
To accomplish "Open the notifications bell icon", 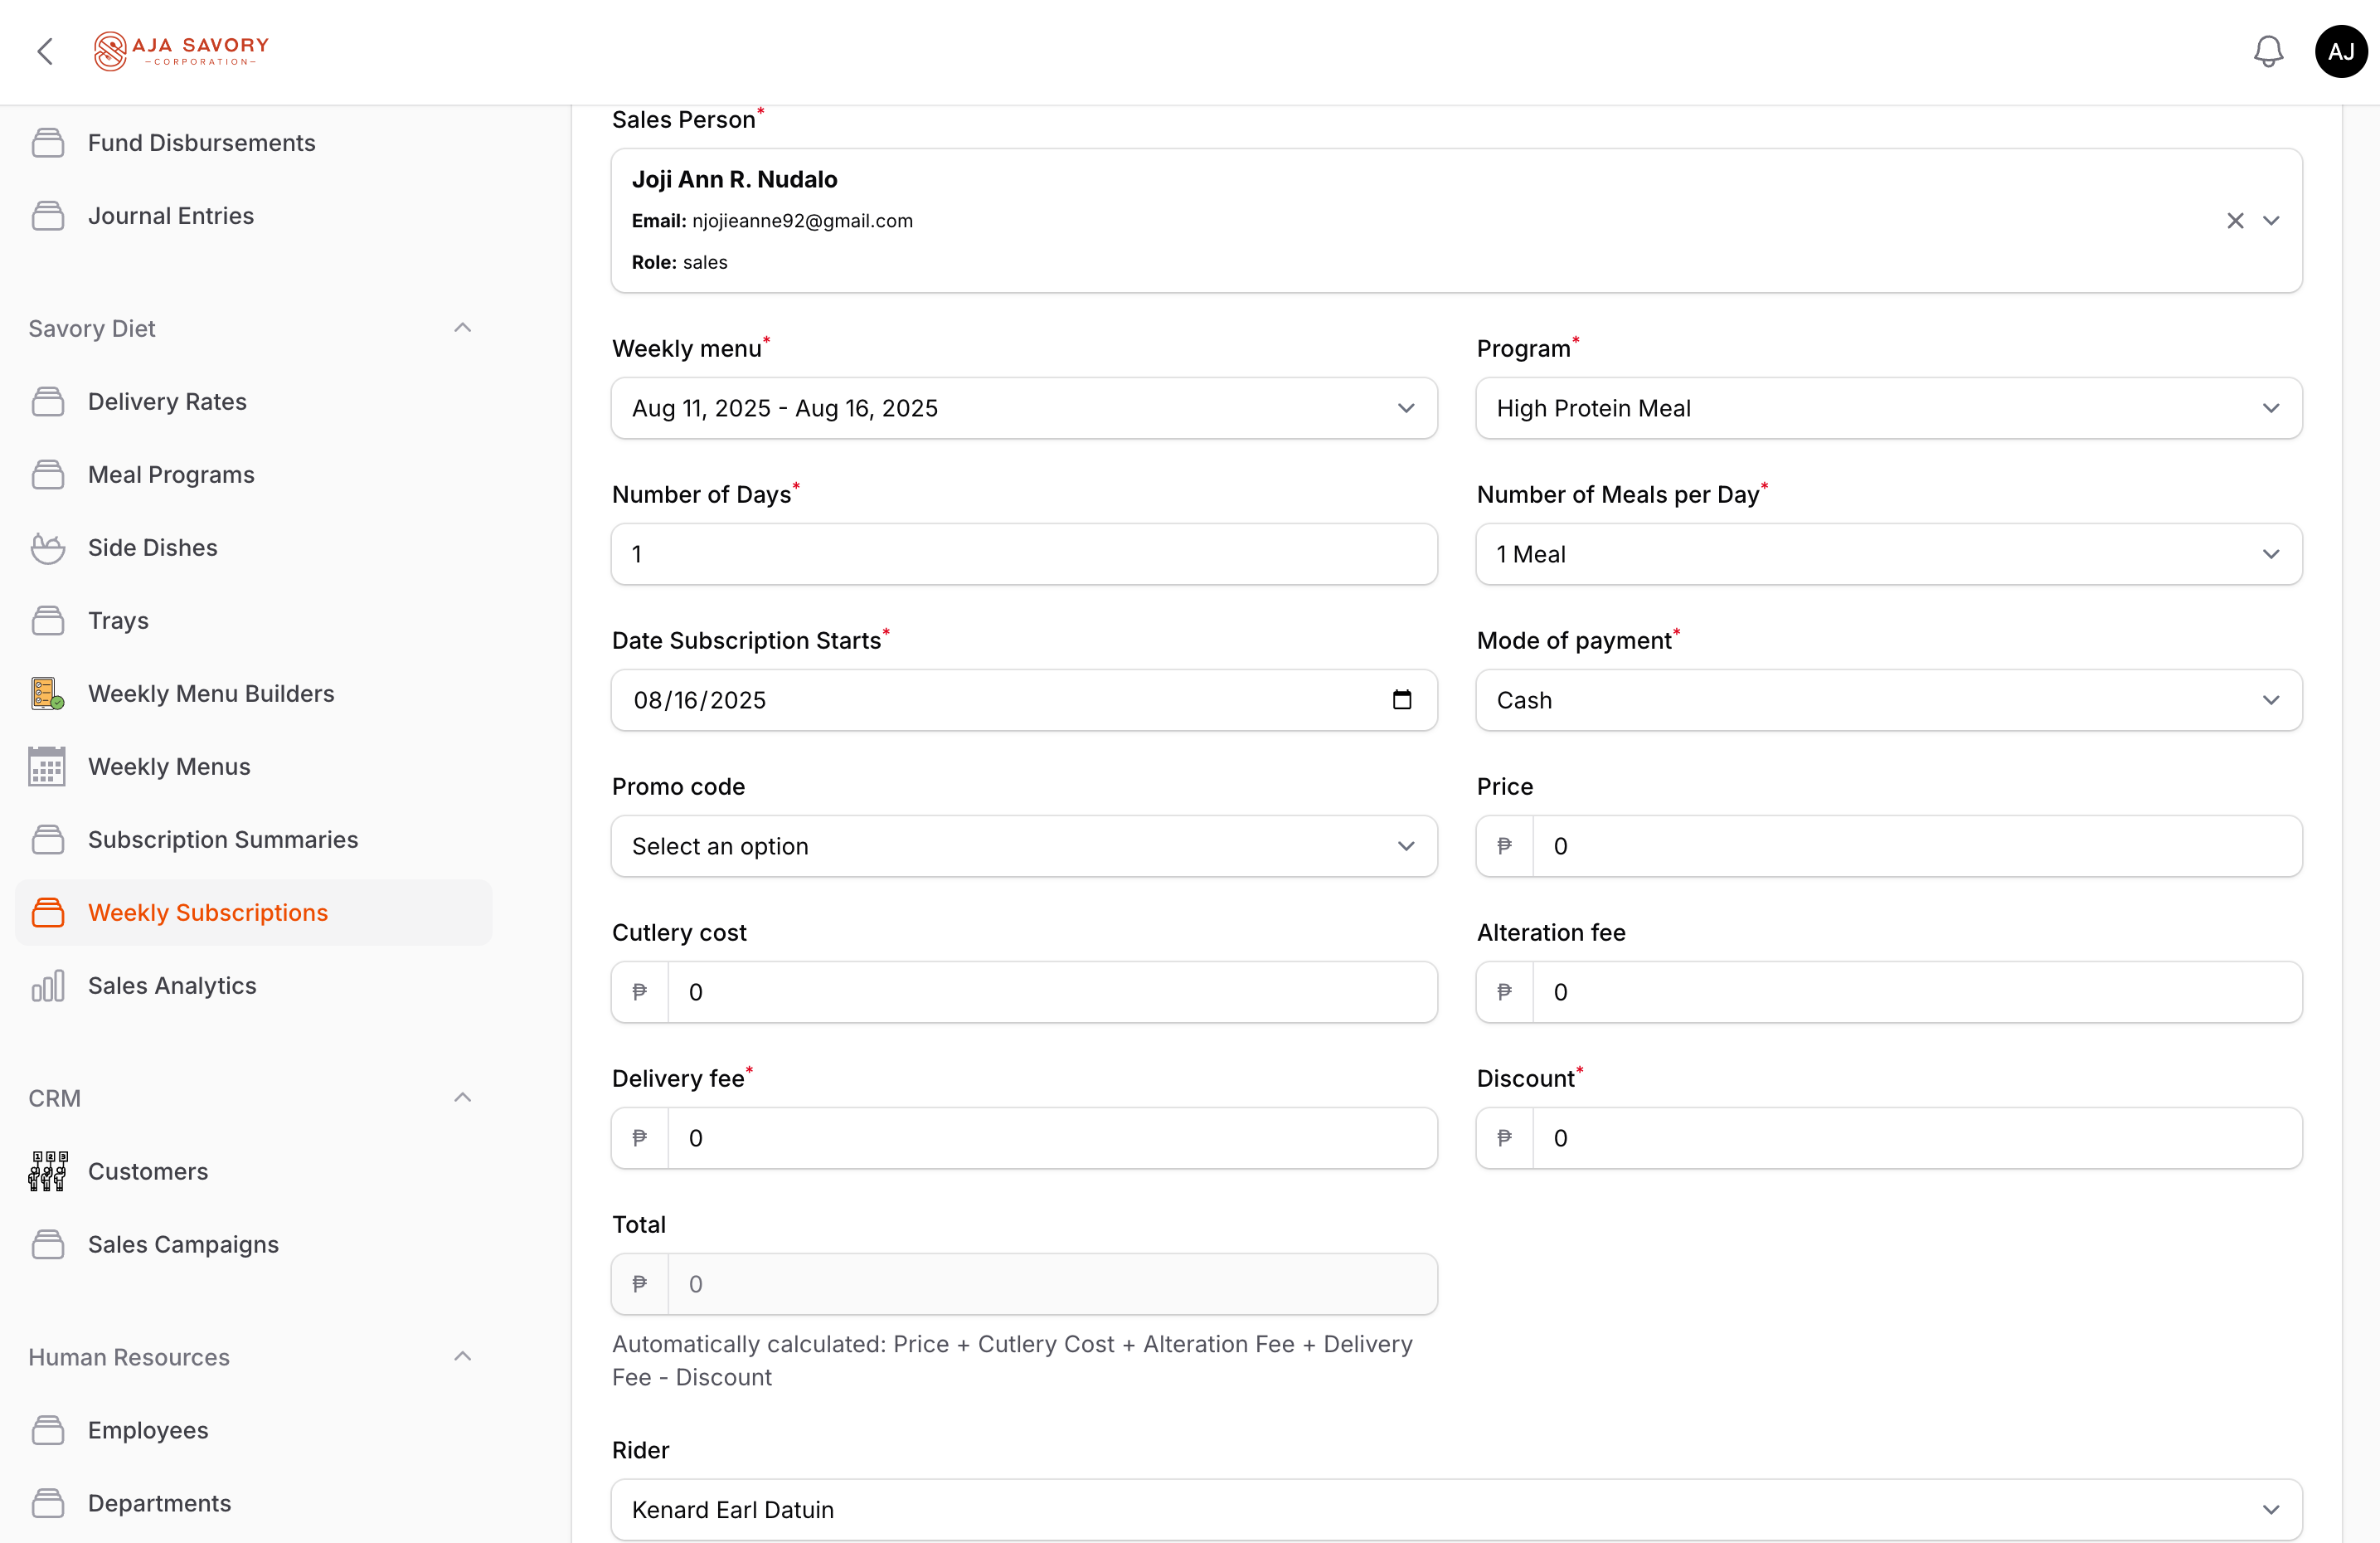I will (x=2268, y=51).
